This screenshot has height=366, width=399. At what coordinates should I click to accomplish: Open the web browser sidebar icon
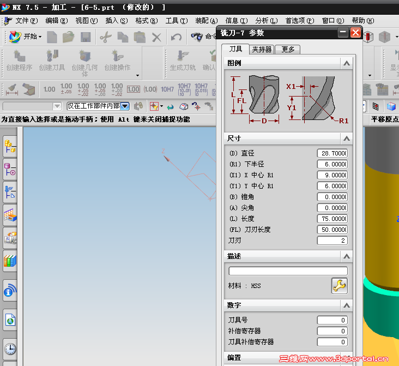coord(10,320)
